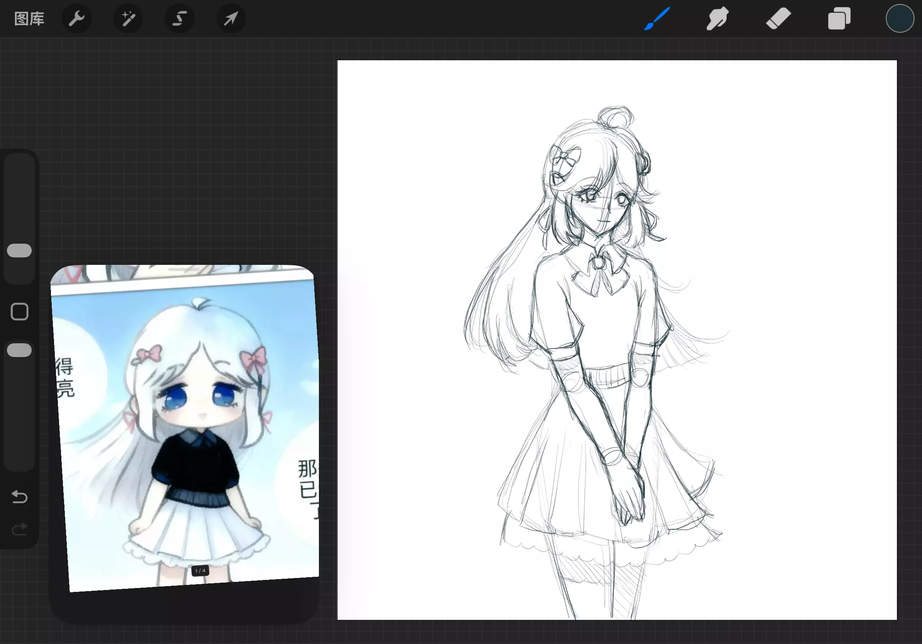
Task: Open the Gallery (图库) view
Action: pos(29,19)
